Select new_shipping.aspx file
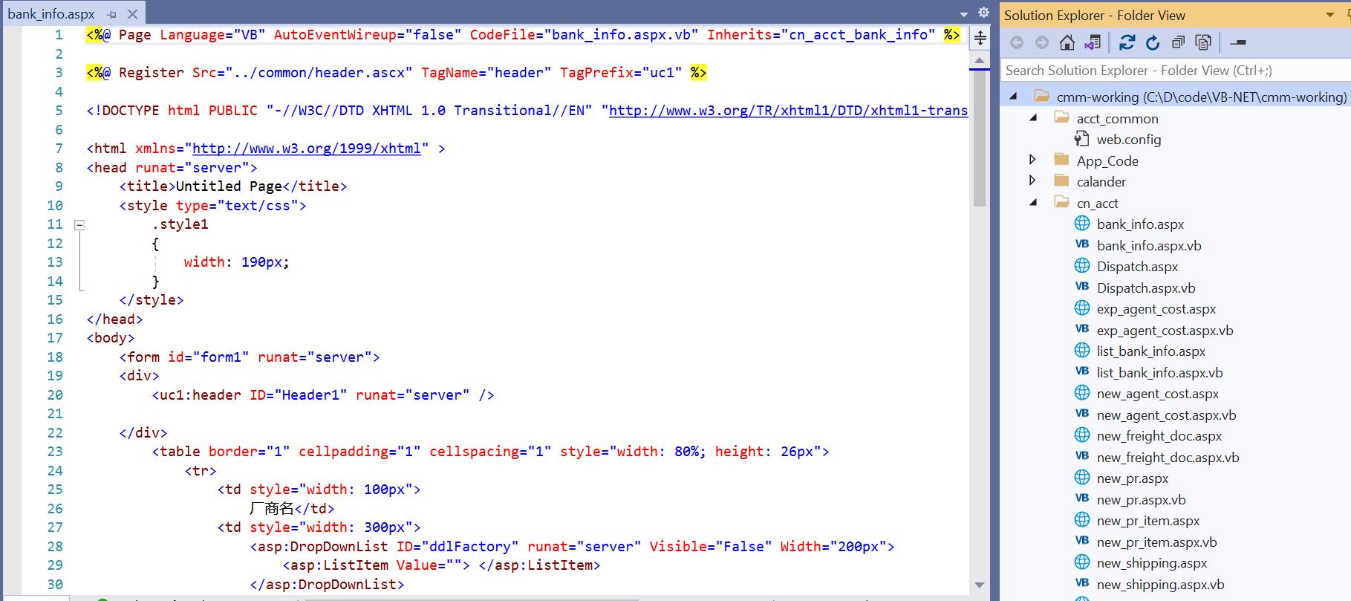Image resolution: width=1351 pixels, height=601 pixels. [1151, 563]
